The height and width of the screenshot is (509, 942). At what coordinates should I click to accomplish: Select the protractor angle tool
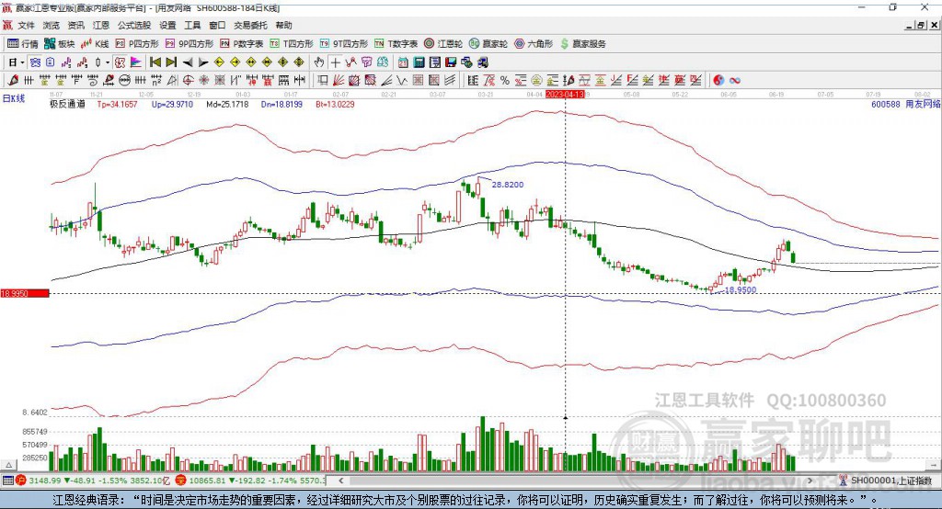click(172, 81)
